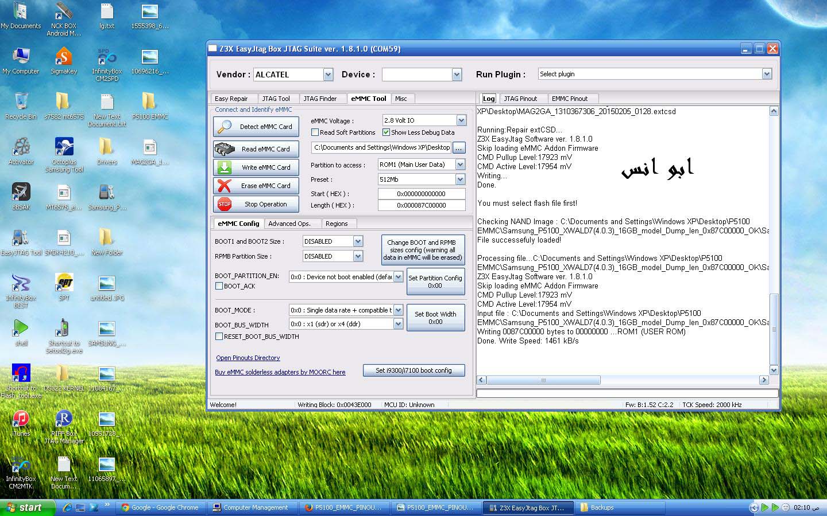This screenshot has width=827, height=516.
Task: Click Set Partition Config 0x00 button
Action: 435,282
